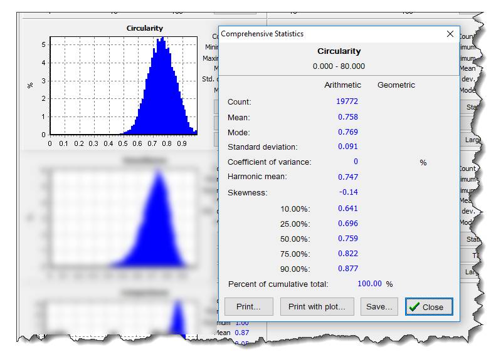Image resolution: width=496 pixels, height=357 pixels.
Task: Click the Print... button
Action: coord(249,306)
